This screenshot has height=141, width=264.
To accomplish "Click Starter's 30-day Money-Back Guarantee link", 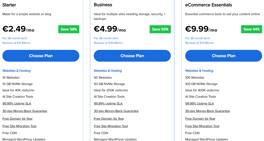I will point(25,111).
